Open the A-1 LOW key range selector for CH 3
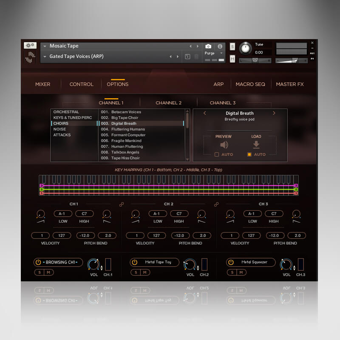This screenshot has height=340, width=340. [252, 213]
